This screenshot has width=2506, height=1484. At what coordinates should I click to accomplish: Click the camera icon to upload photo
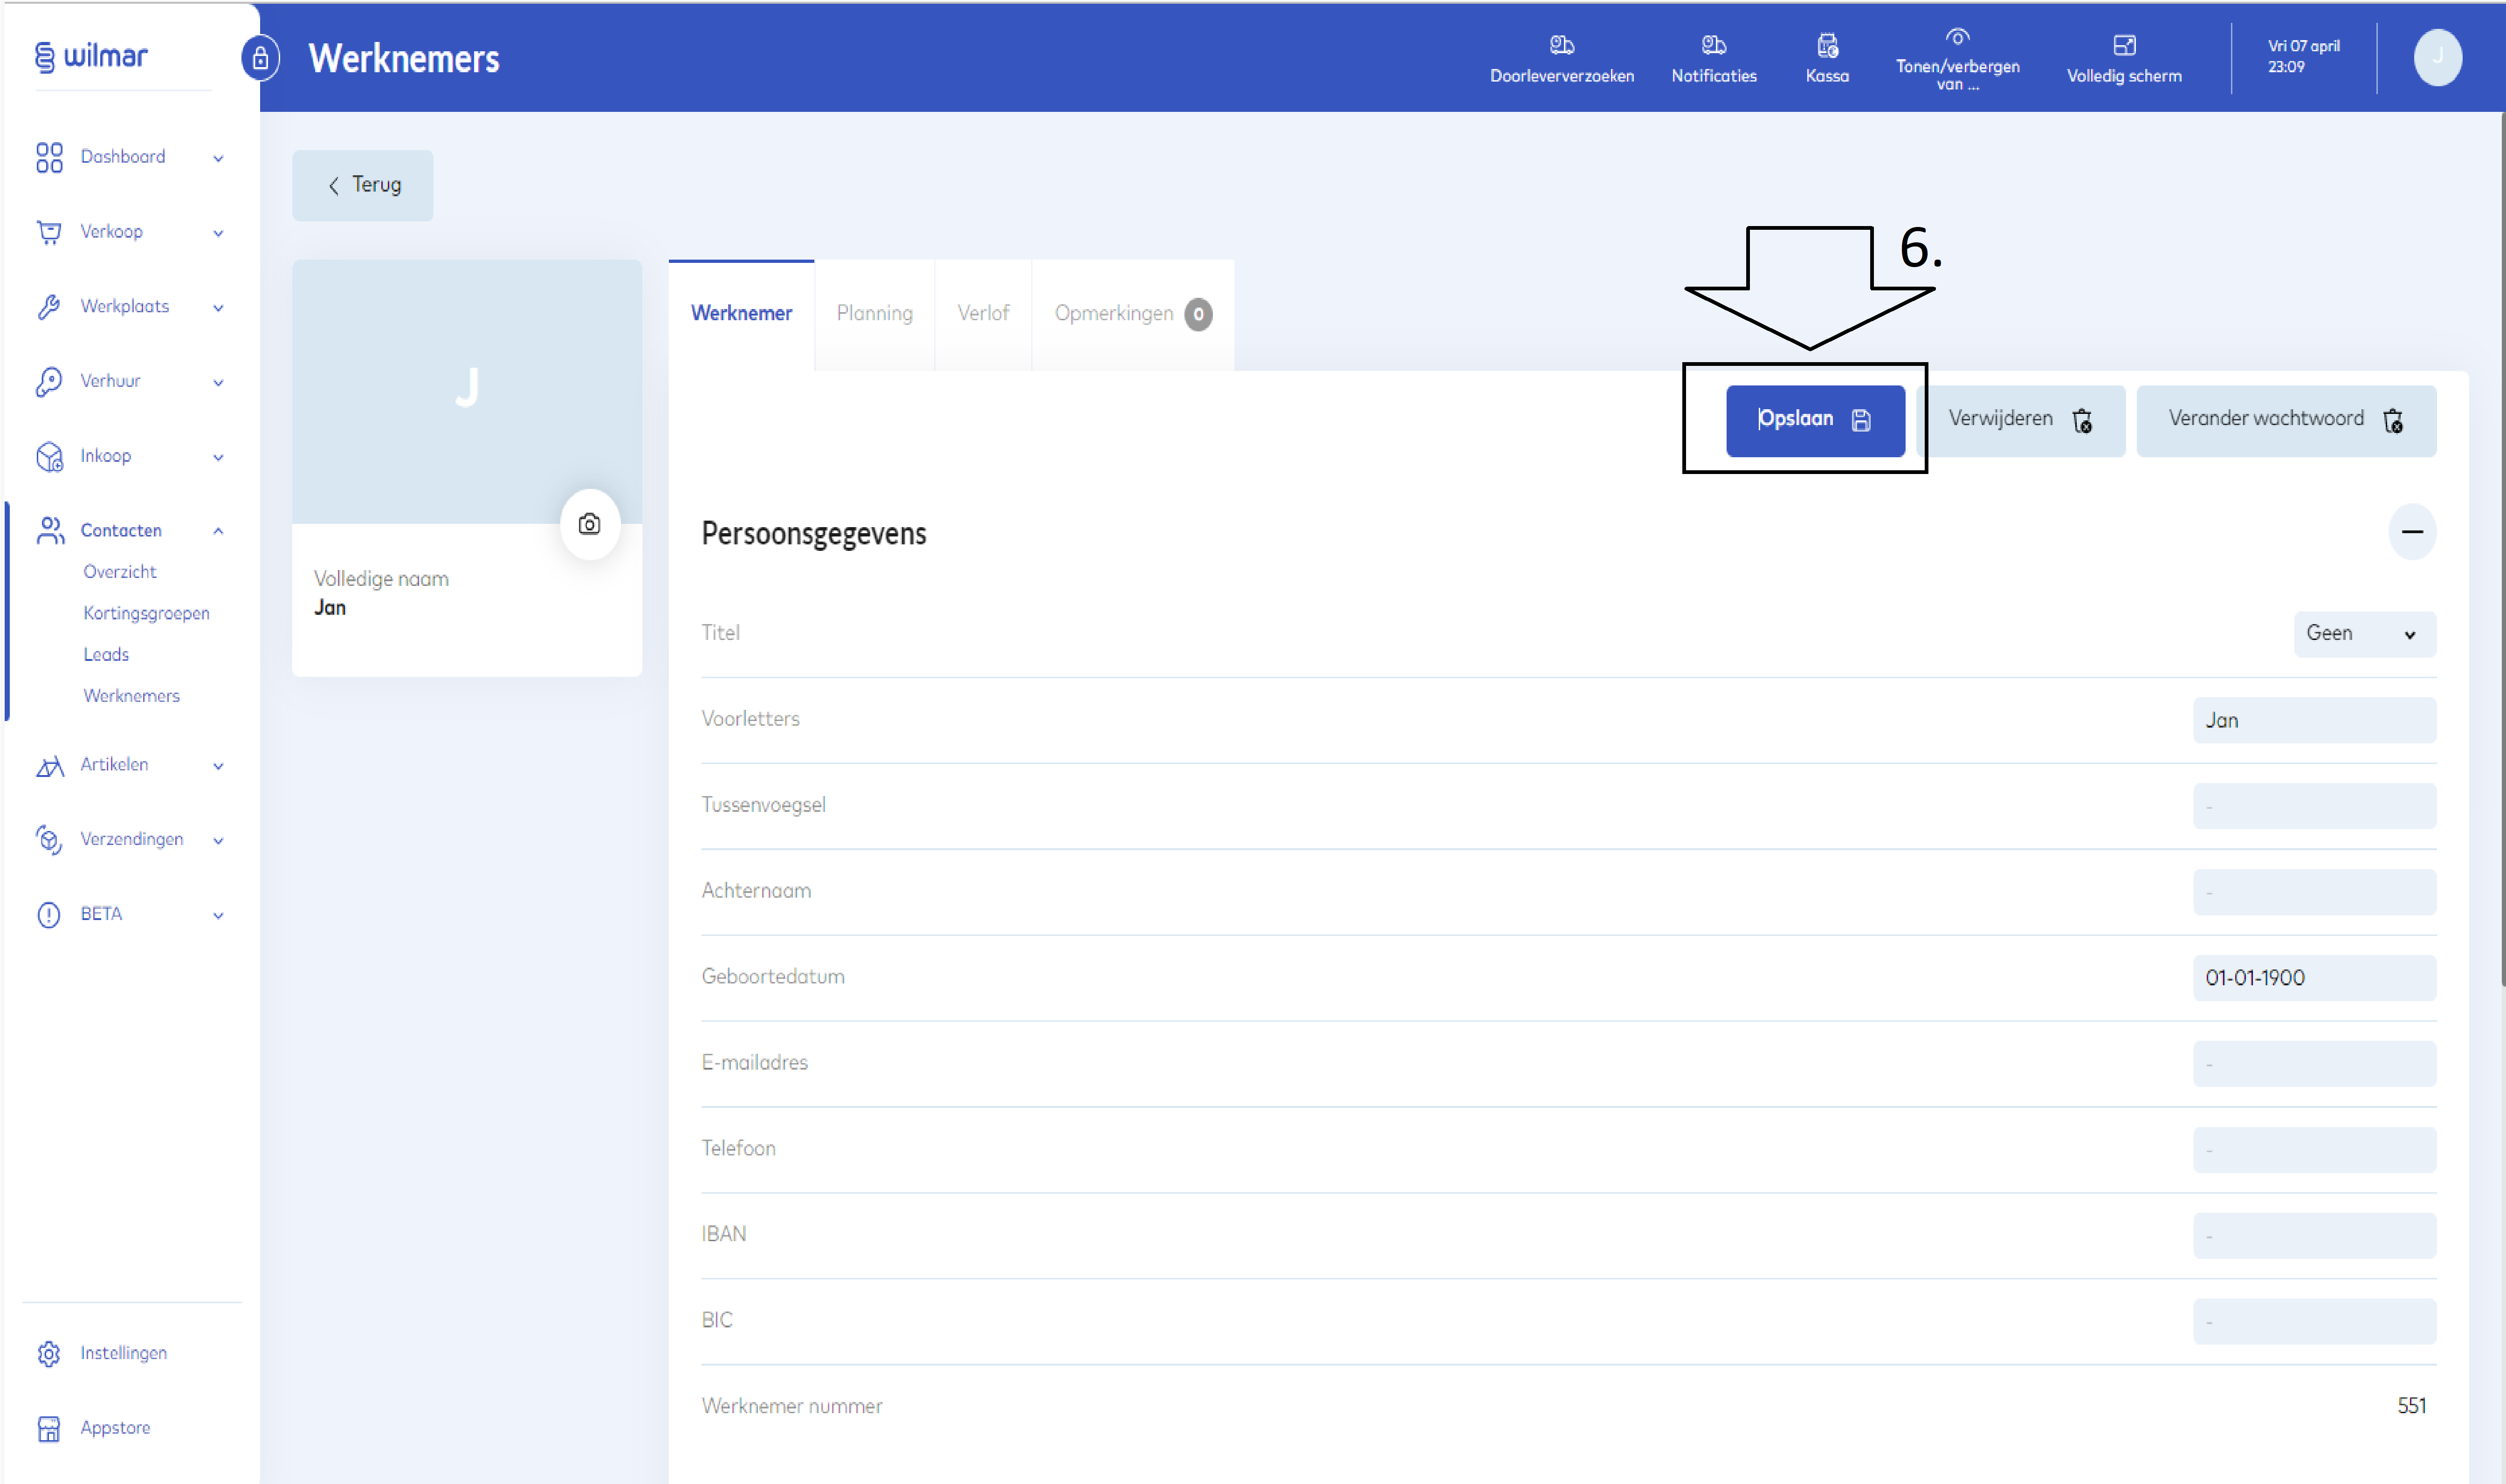click(589, 524)
